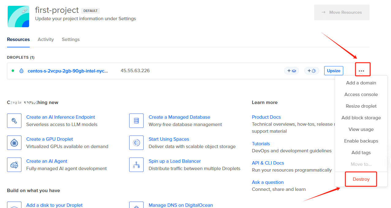This screenshot has width=391, height=208.
Task: Click Destroy in the droplet menu
Action: coord(361,179)
